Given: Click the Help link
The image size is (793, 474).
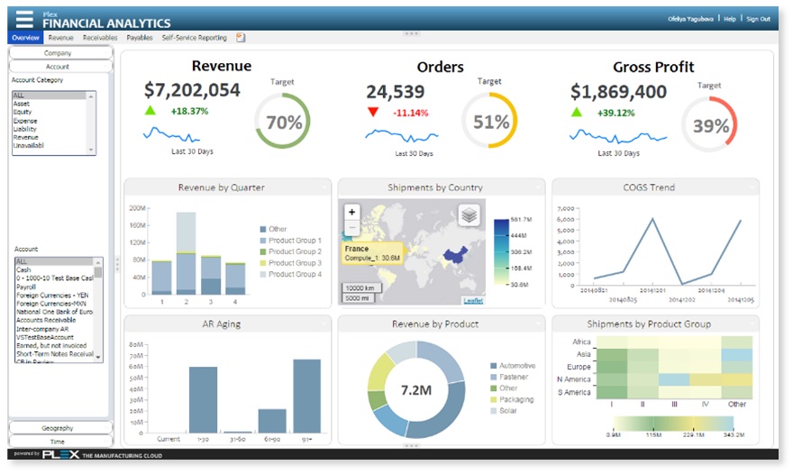Looking at the screenshot, I should pos(729,19).
